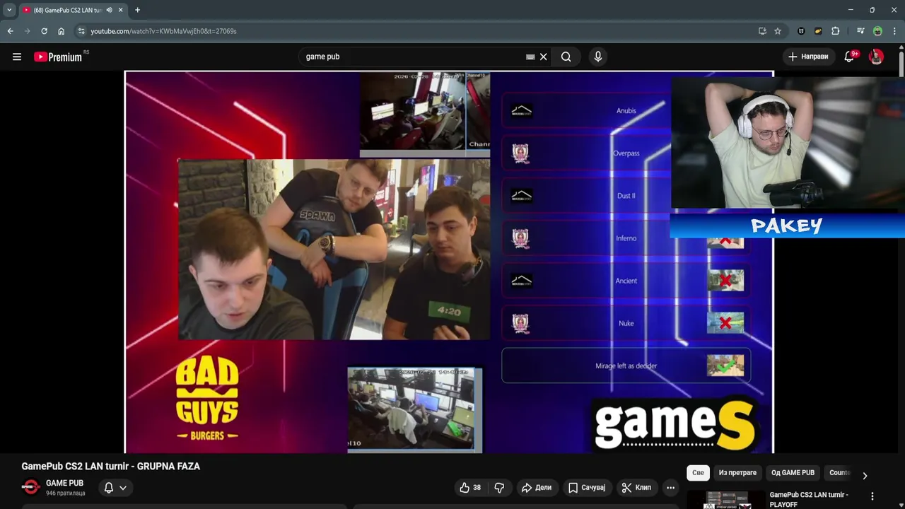Run search with the magnifier button

pyautogui.click(x=566, y=57)
